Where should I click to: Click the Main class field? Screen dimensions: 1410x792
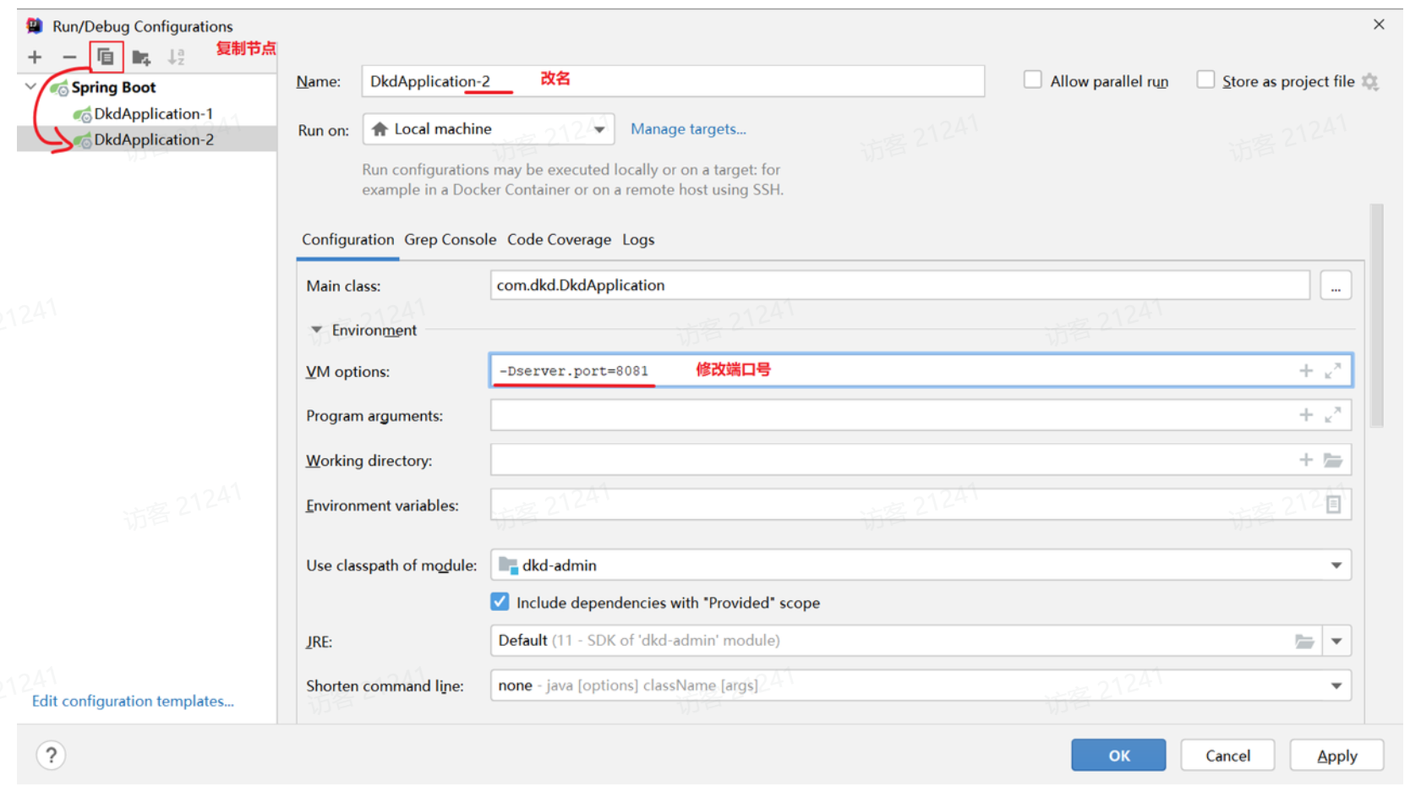point(900,286)
